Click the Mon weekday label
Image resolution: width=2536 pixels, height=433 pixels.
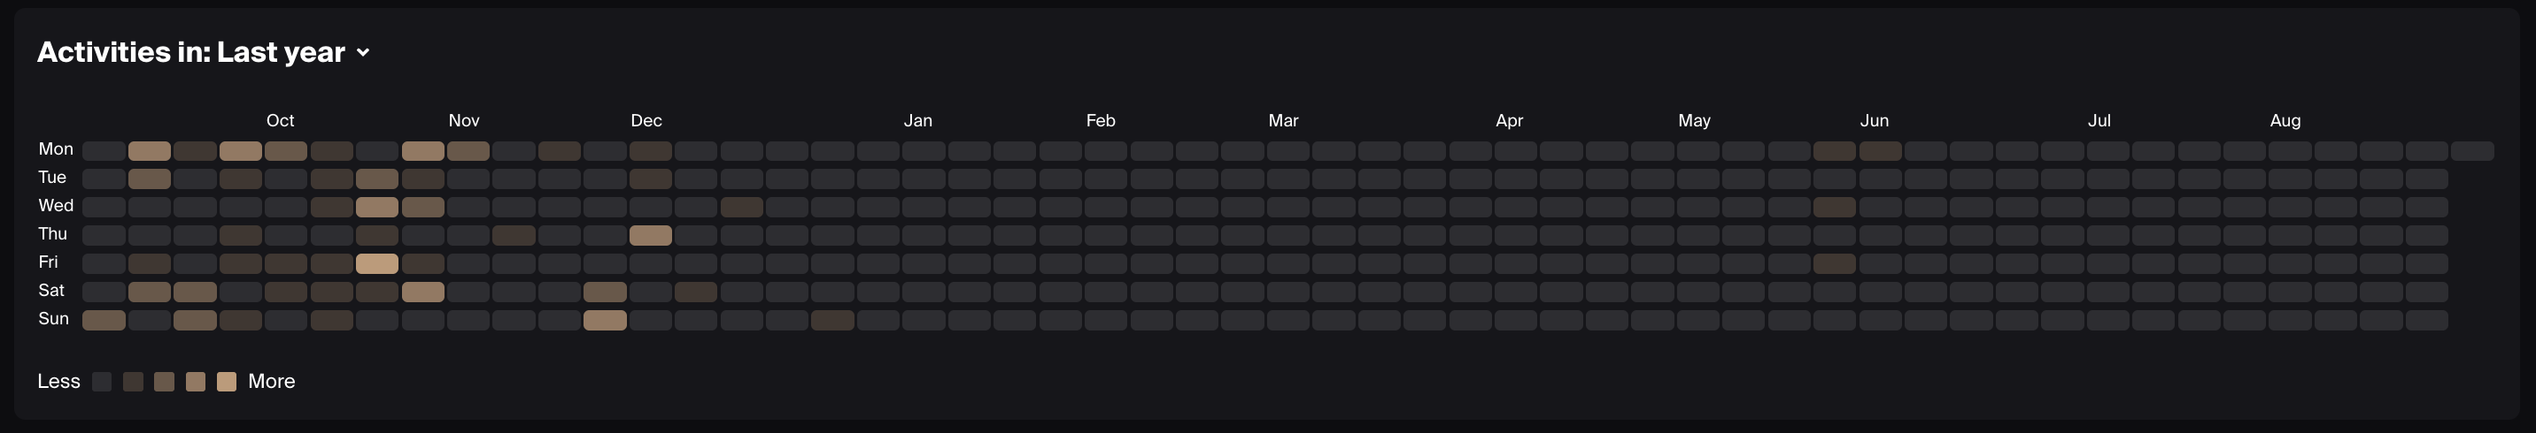55,149
